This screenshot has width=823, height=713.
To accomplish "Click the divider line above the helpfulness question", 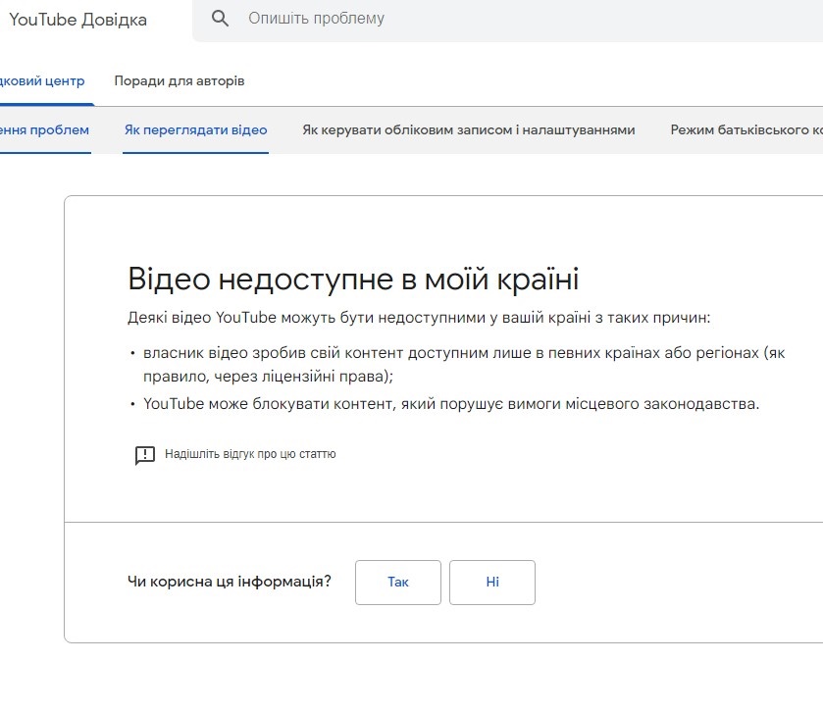I will (x=443, y=523).
